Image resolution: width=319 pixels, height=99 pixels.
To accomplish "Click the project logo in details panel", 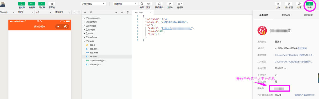I will pos(262,30).
